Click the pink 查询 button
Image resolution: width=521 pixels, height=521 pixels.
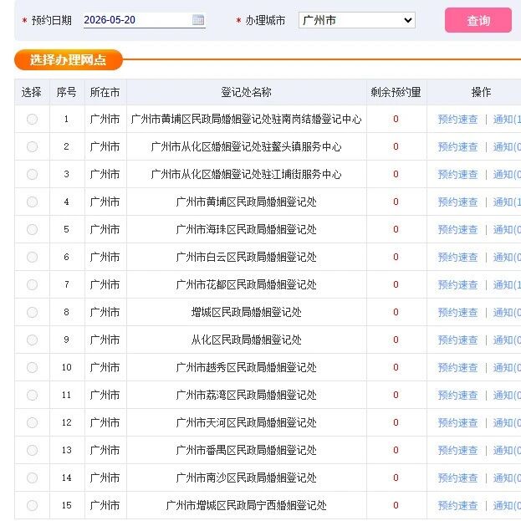pyautogui.click(x=478, y=20)
